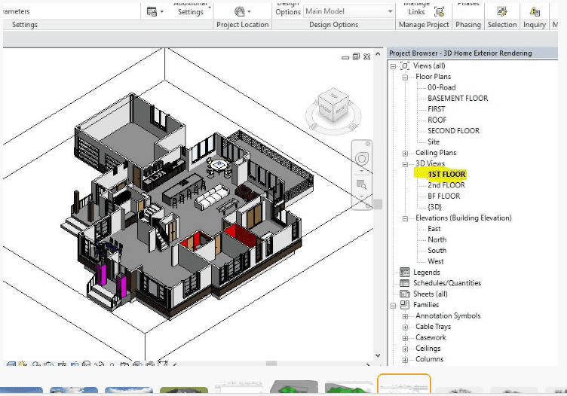Click the Manage Links icon
567x396 pixels.
coord(438,11)
